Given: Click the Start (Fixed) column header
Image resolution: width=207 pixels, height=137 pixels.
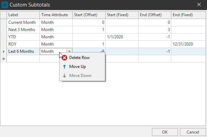Looking at the screenshot, I should point(122,15).
